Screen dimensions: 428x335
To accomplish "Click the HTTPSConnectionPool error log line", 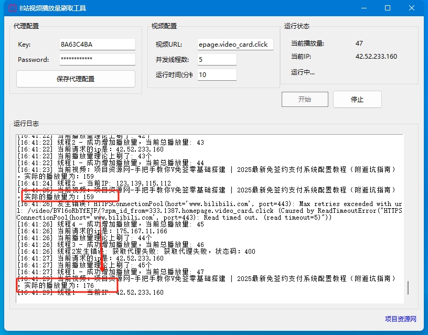I will coord(209,211).
